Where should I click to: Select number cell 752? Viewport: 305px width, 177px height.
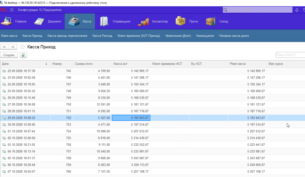tap(62, 118)
